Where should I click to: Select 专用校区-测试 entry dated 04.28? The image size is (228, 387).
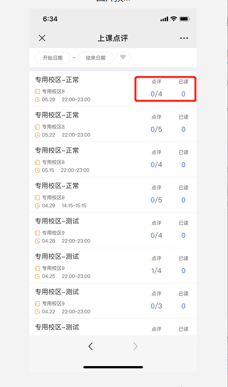(x=113, y=230)
